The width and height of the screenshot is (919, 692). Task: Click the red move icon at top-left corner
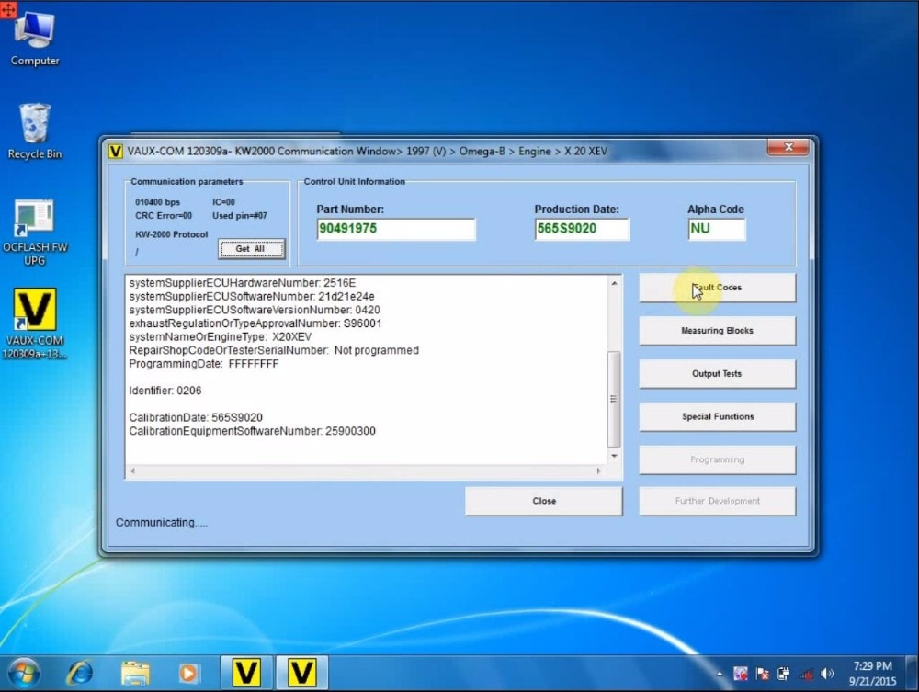tap(8, 9)
